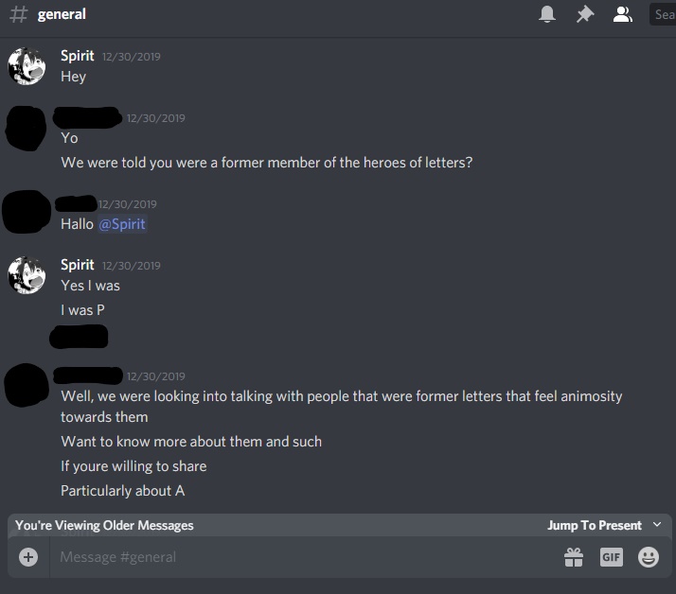Click Jump To Present
Screen dimensions: 676x594
click(594, 525)
